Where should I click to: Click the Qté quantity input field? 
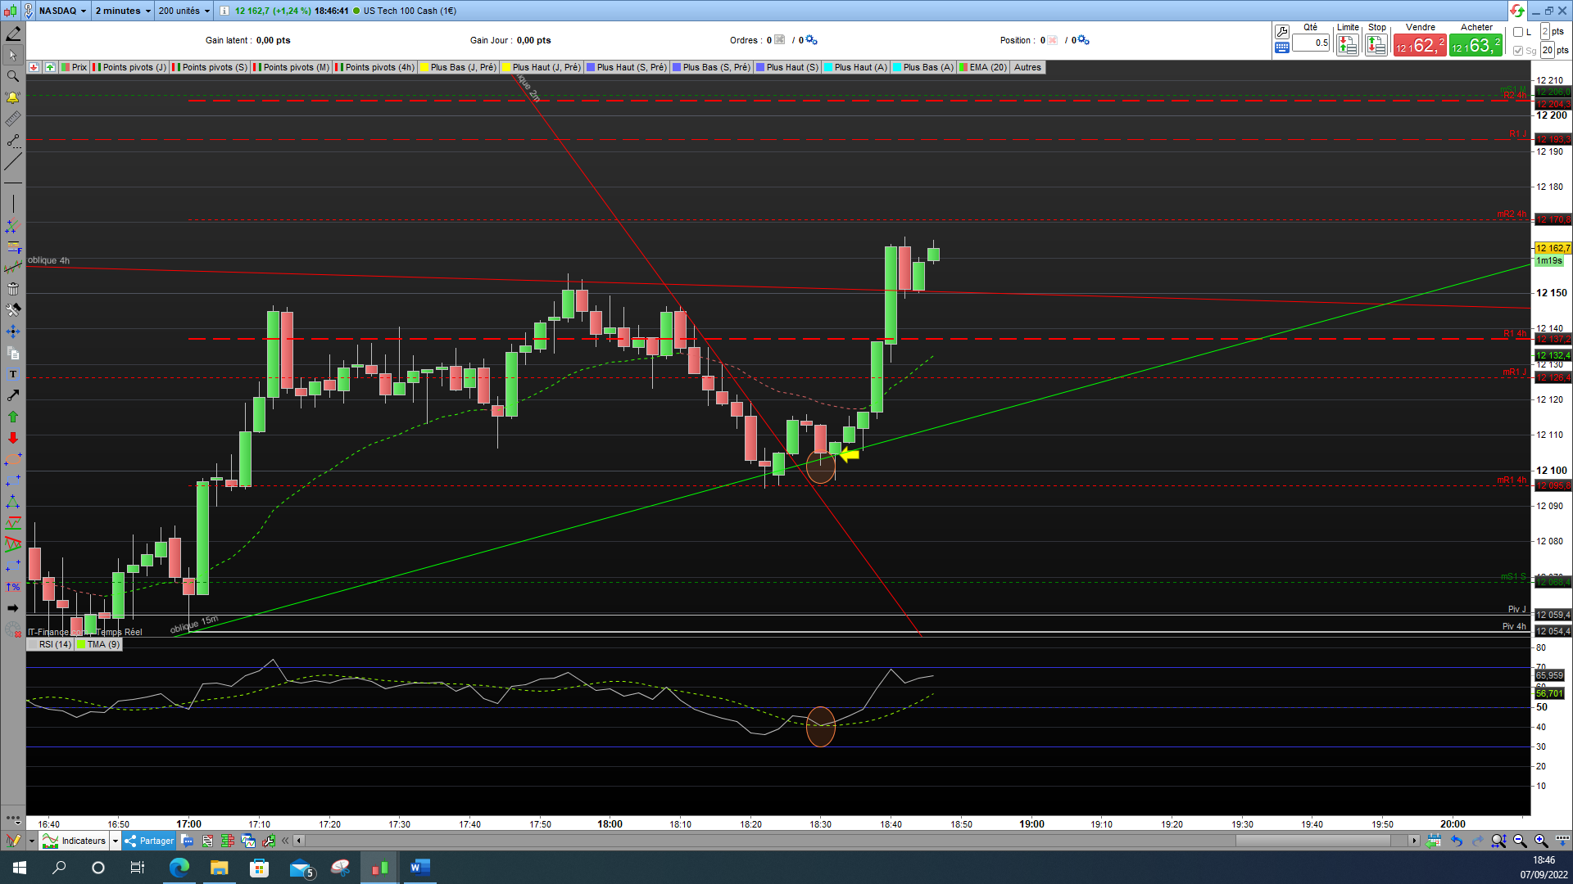[1311, 43]
